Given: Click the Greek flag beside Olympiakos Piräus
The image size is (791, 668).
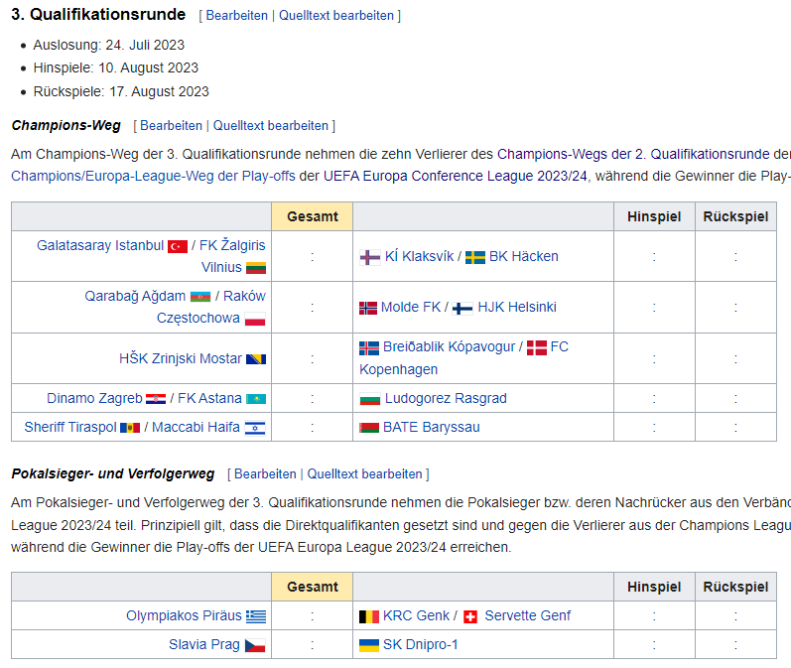Looking at the screenshot, I should pos(256,616).
